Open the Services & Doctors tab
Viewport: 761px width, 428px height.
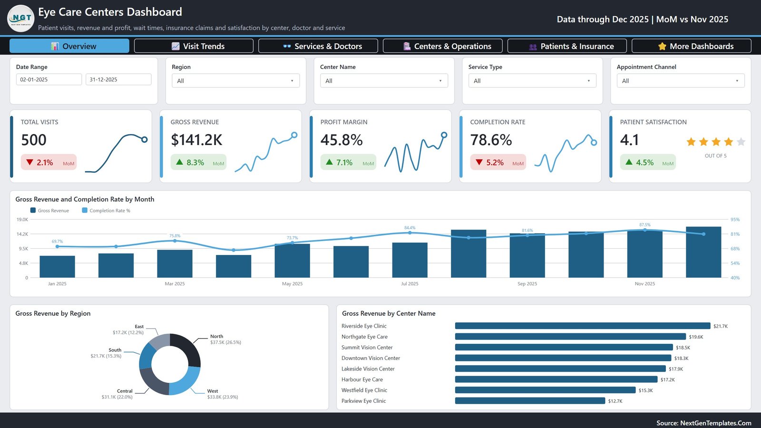point(318,46)
